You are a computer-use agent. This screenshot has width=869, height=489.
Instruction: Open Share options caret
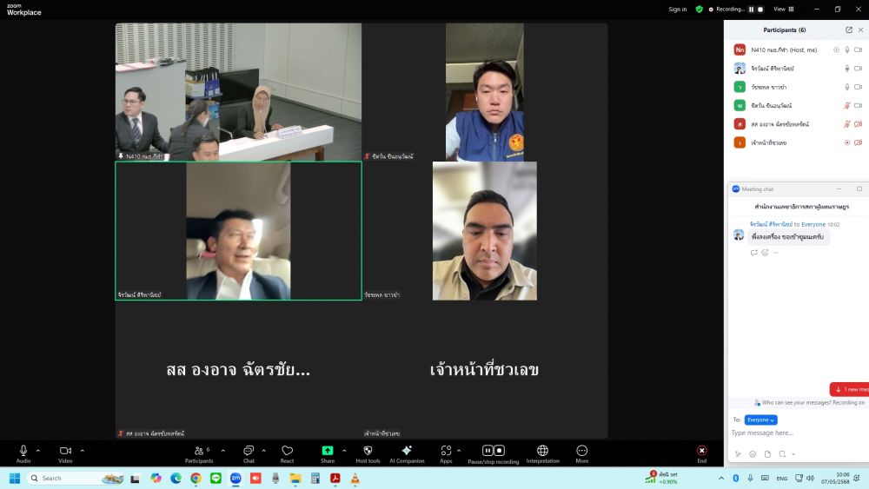click(344, 451)
